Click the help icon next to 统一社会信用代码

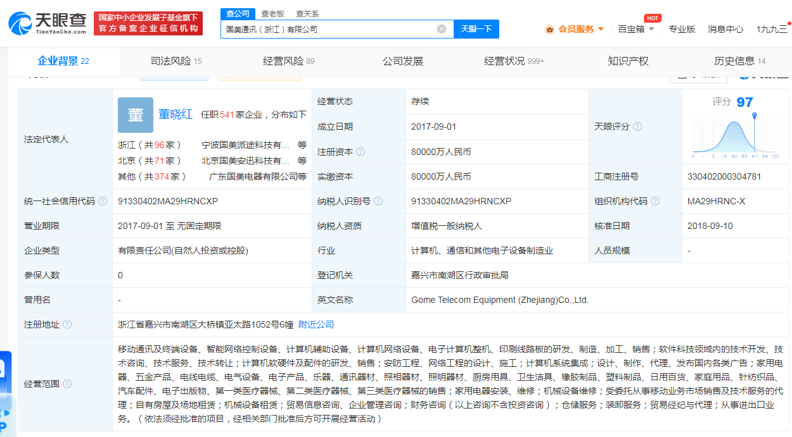coord(103,201)
